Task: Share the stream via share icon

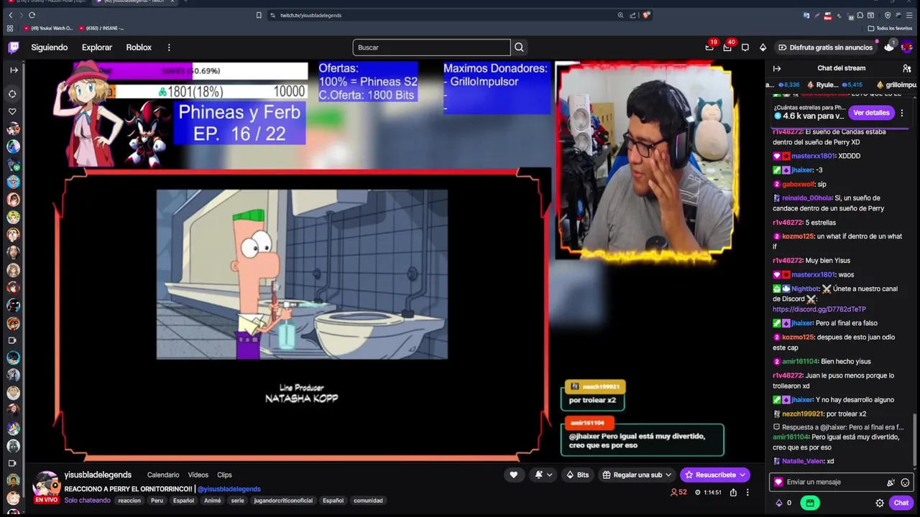Action: (x=733, y=493)
